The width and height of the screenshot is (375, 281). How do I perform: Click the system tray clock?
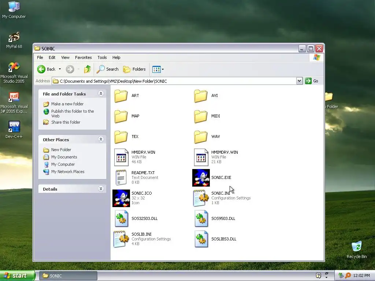point(361,276)
